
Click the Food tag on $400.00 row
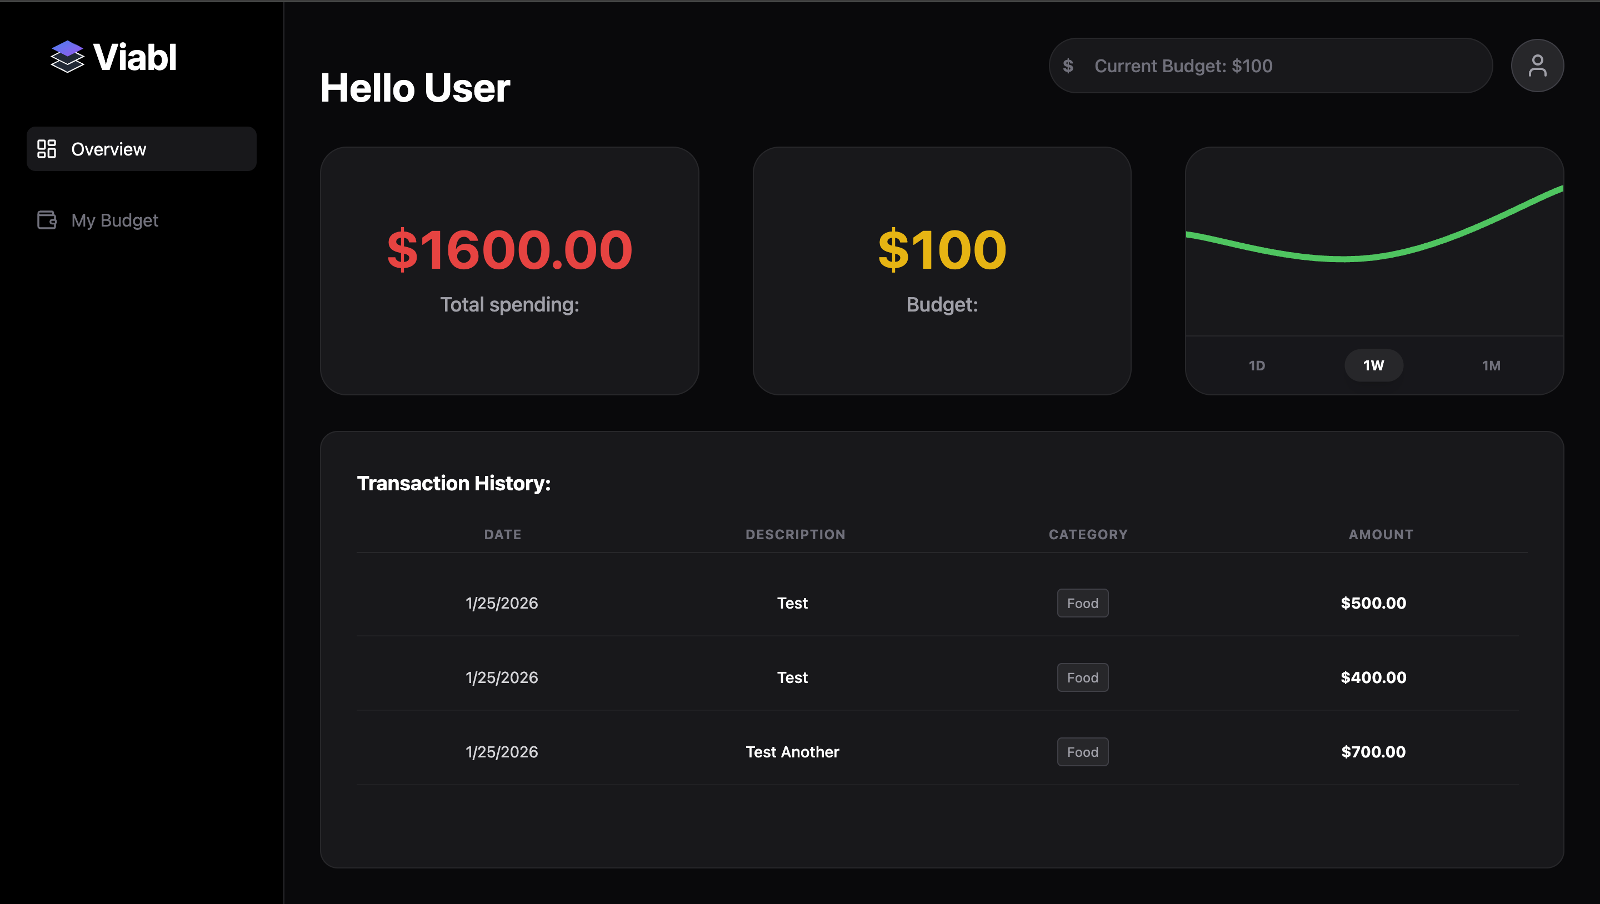coord(1082,677)
